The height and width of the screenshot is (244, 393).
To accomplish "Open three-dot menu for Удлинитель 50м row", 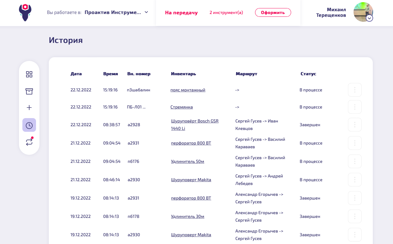I will (x=354, y=161).
